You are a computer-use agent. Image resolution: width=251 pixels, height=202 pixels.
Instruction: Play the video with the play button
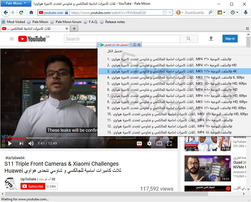[x=10, y=143]
